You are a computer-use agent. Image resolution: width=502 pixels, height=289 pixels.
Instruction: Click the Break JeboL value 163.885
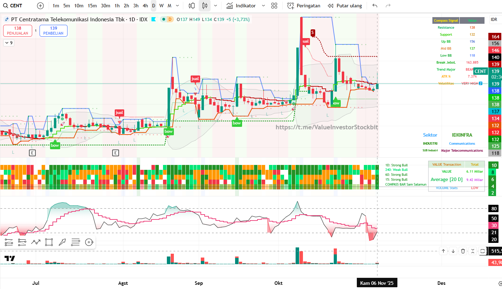[x=472, y=63]
